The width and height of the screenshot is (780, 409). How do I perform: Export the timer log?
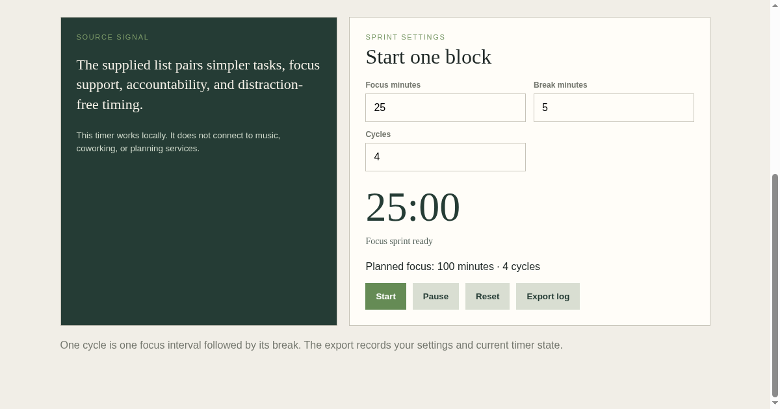[x=548, y=296]
